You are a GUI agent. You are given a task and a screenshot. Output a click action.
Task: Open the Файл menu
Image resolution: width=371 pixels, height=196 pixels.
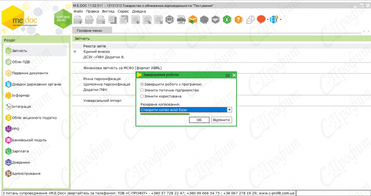(78, 11)
